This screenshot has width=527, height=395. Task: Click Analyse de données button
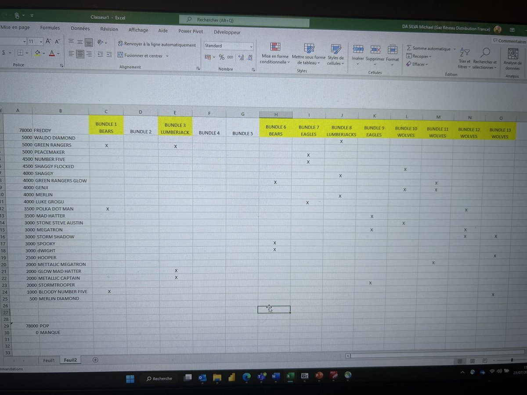pyautogui.click(x=512, y=59)
